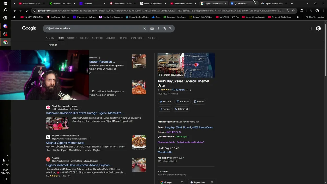Expand the Kişi başı fiyat ₺400–600 dropdown

[x=178, y=158]
